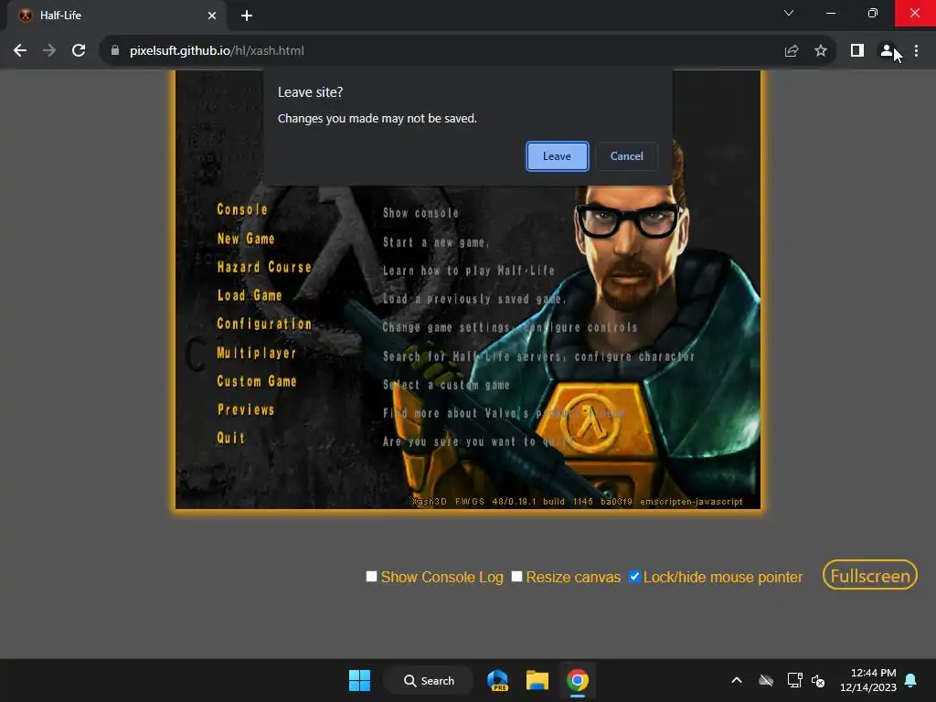The width and height of the screenshot is (936, 702).
Task: Close the Half-Life tab
Action: pos(212,16)
